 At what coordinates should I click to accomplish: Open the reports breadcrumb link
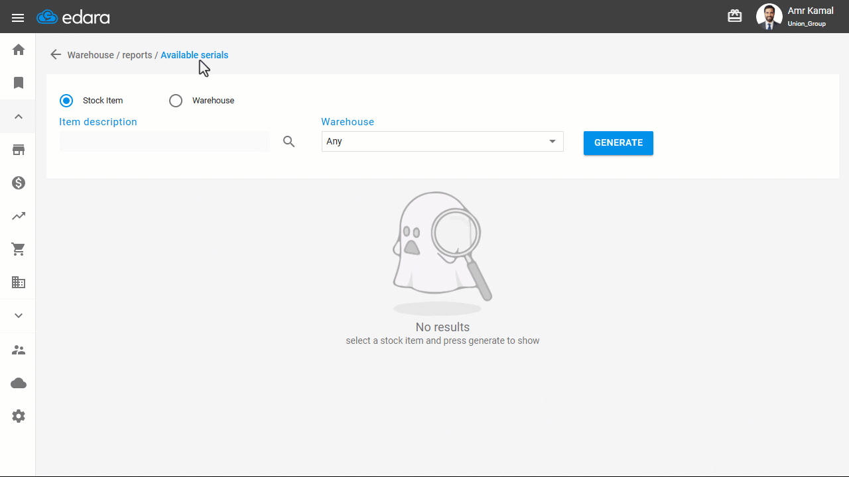137,55
